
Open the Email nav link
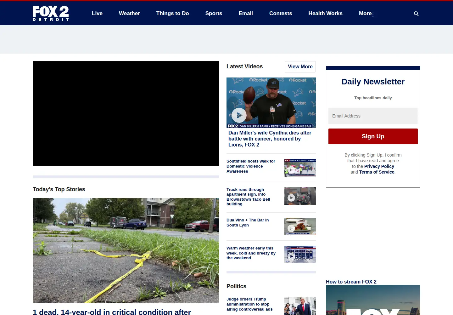(246, 13)
